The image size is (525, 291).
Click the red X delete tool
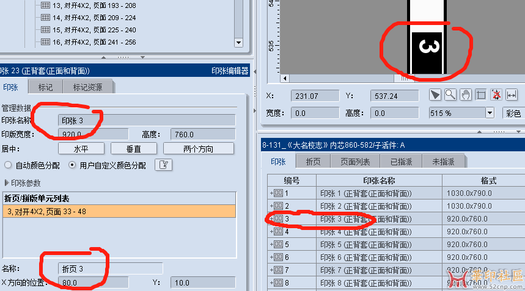pyautogui.click(x=496, y=95)
